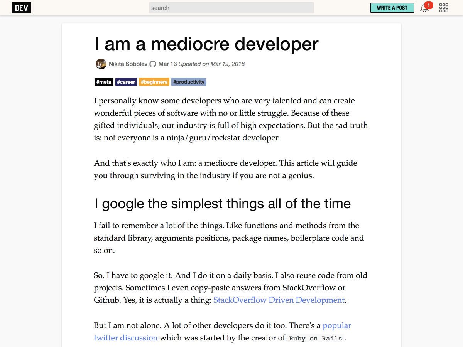Click the Ruby on Rails code snippet
463x347 pixels.
(x=316, y=338)
